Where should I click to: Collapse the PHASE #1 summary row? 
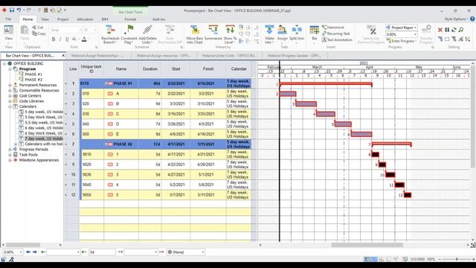pos(106,83)
